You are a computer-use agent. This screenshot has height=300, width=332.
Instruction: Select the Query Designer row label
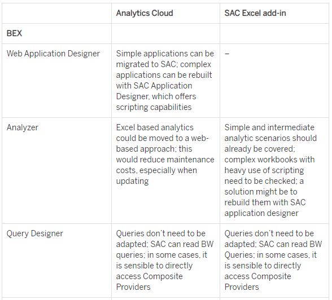click(x=35, y=233)
